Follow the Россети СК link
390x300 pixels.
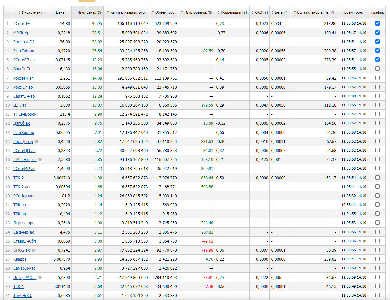(x=23, y=42)
